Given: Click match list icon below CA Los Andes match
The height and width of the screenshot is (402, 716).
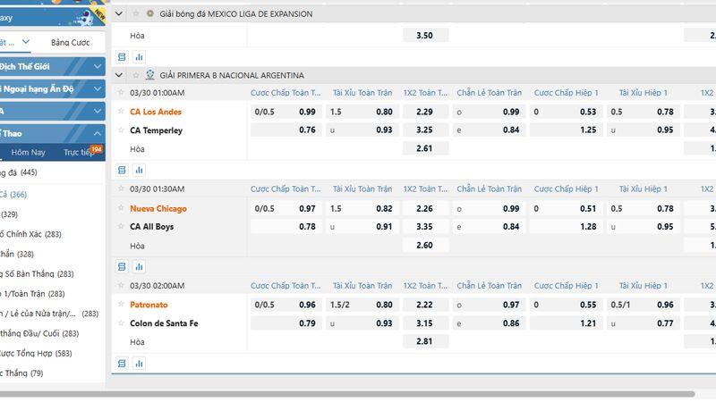Looking at the screenshot, I should pyautogui.click(x=123, y=169).
